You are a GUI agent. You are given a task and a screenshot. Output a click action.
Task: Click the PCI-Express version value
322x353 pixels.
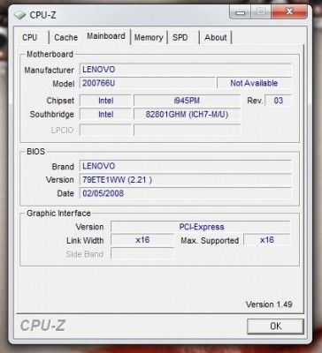(x=201, y=227)
